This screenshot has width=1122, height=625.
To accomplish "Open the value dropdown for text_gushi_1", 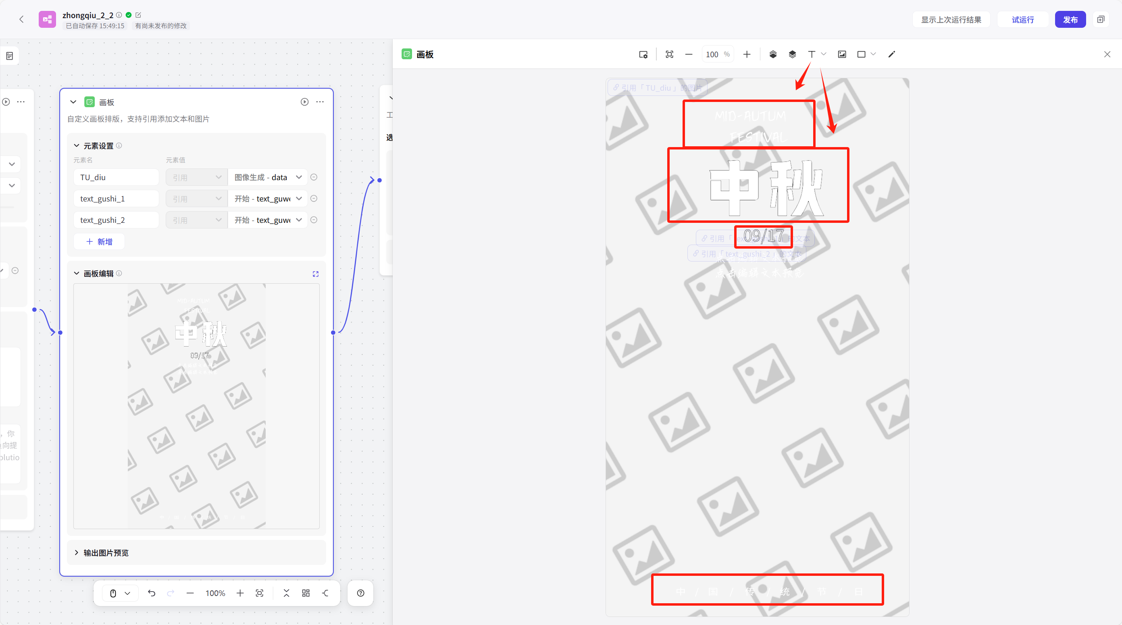I will tap(268, 199).
